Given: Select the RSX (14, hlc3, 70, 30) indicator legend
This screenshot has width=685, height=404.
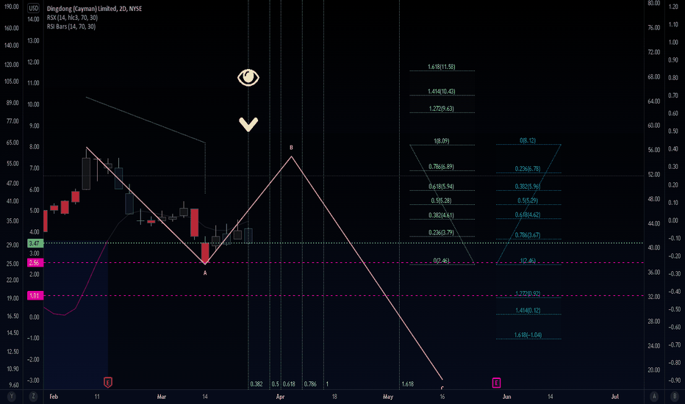Looking at the screenshot, I should pyautogui.click(x=72, y=18).
